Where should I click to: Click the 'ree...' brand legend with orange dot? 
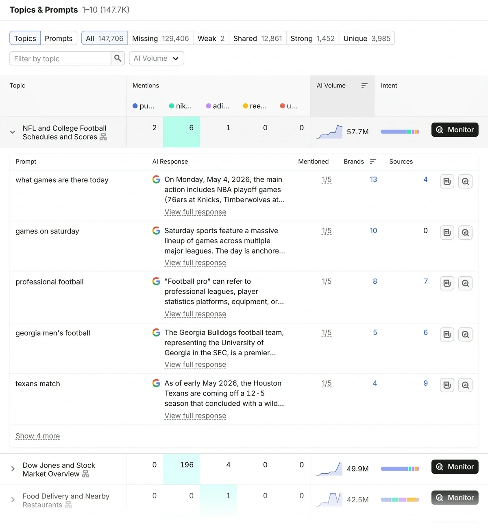tap(255, 106)
